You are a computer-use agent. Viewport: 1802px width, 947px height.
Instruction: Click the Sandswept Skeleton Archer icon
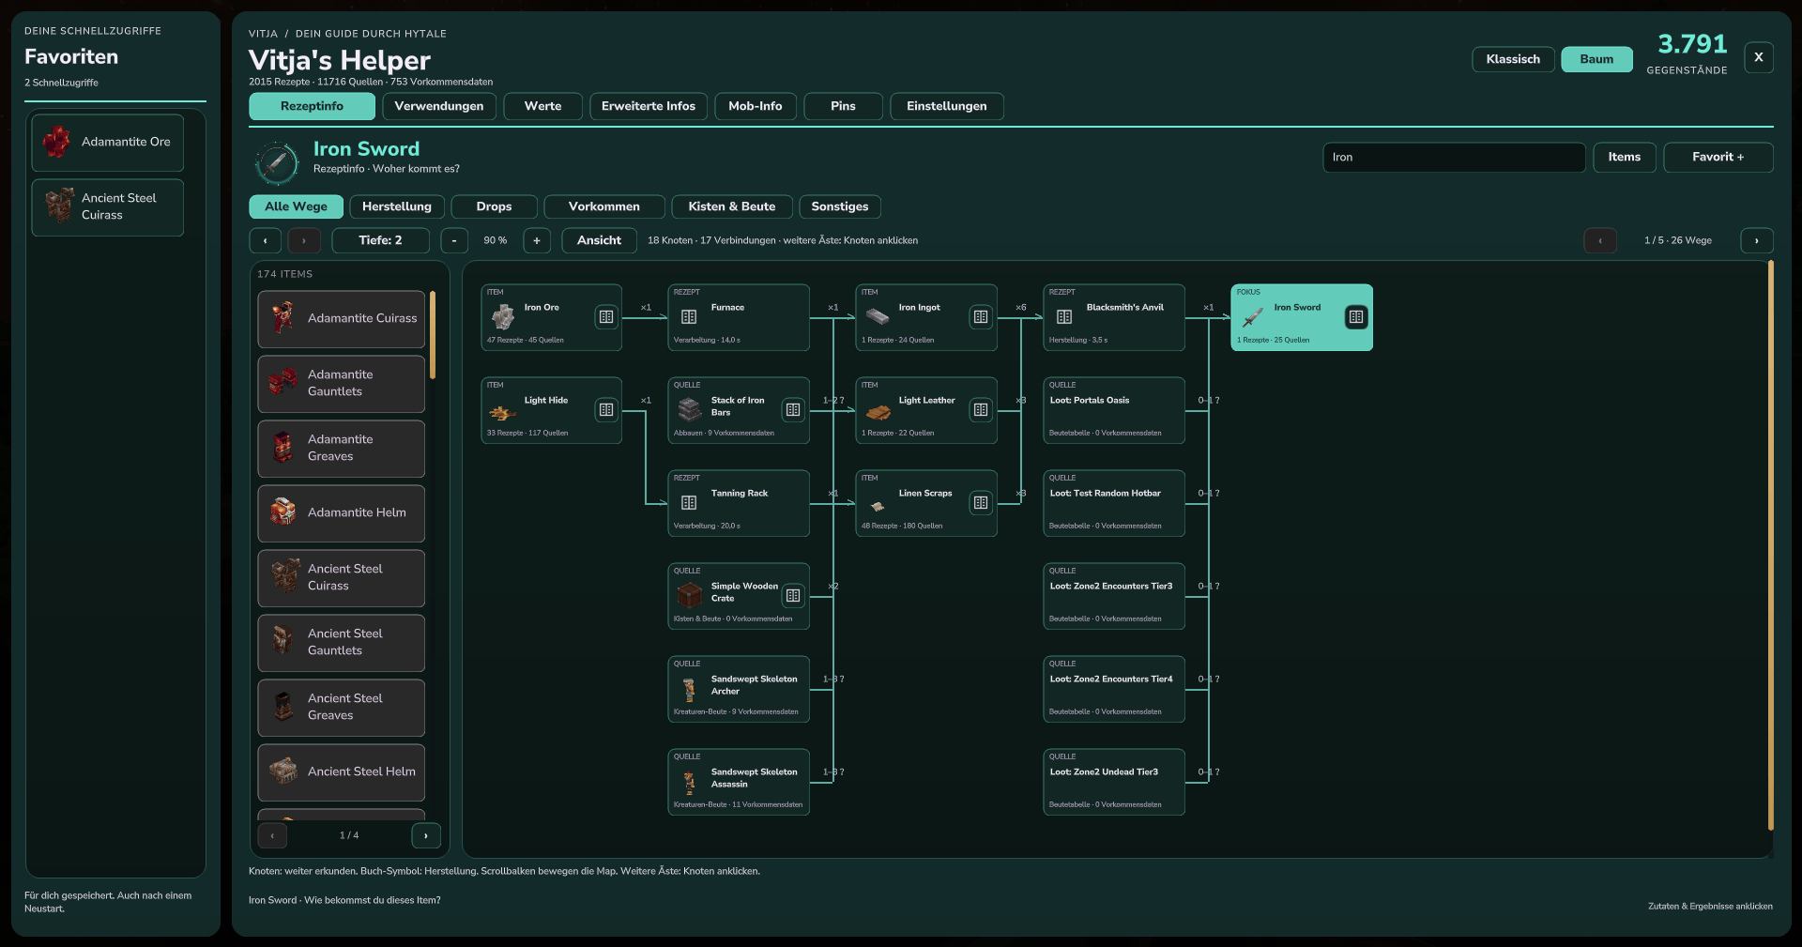pos(689,690)
